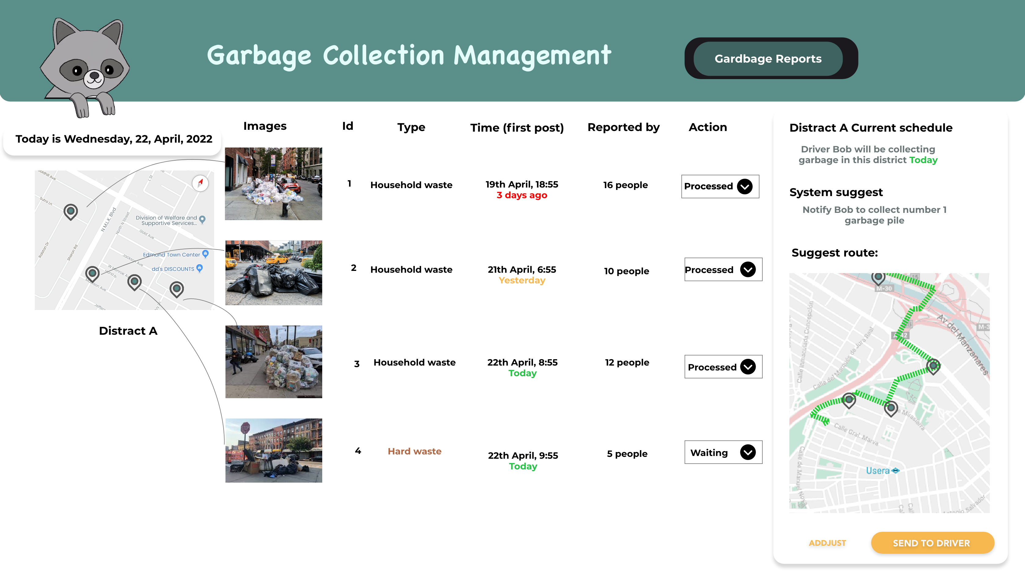Click the Action column header

click(x=707, y=127)
